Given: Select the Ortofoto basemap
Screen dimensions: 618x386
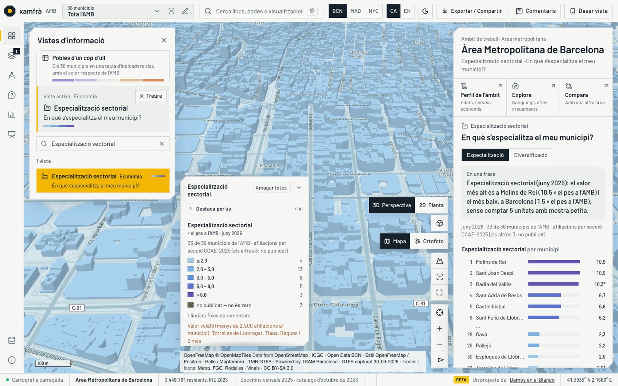Looking at the screenshot, I should [429, 241].
